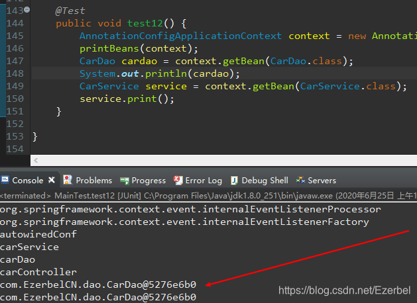The image size is (417, 303).
Task: Click console line internalEventListenerProcessor
Action: pos(190,209)
